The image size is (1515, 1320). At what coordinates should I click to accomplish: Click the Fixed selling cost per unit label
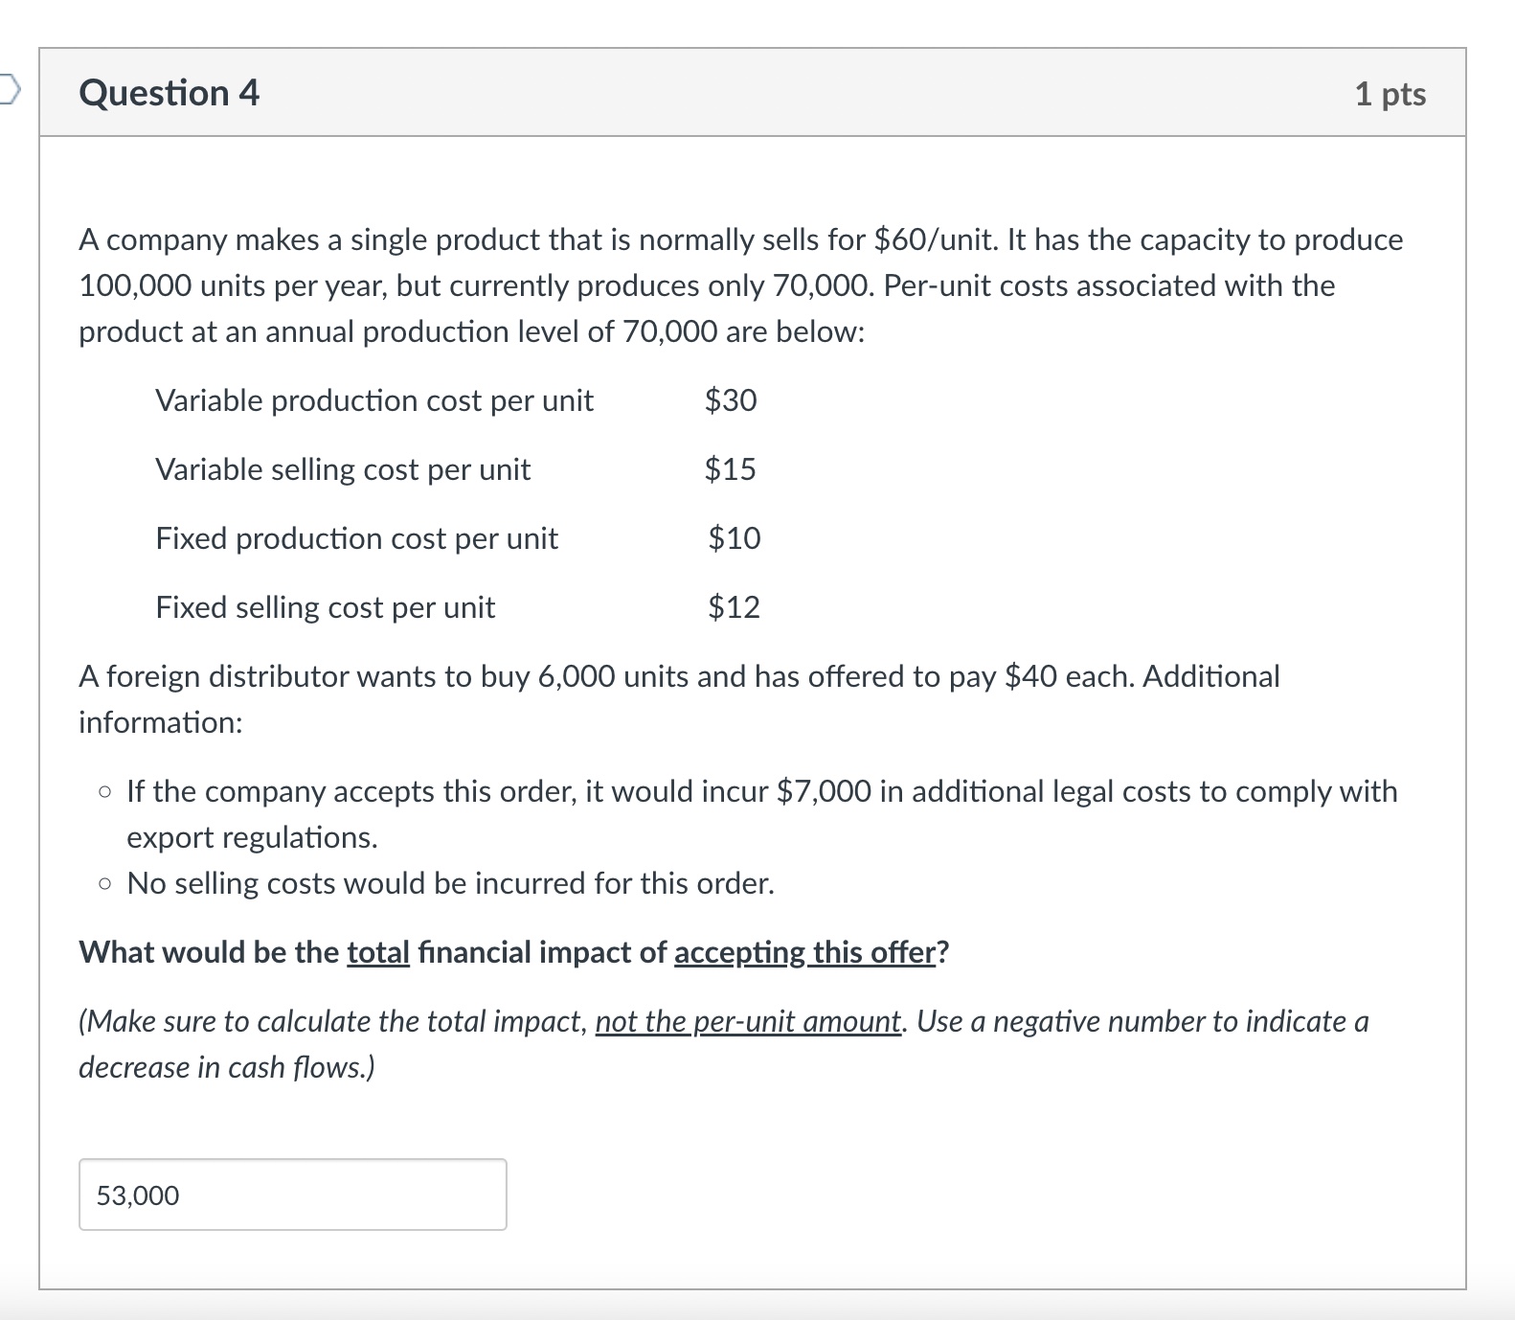tap(325, 607)
